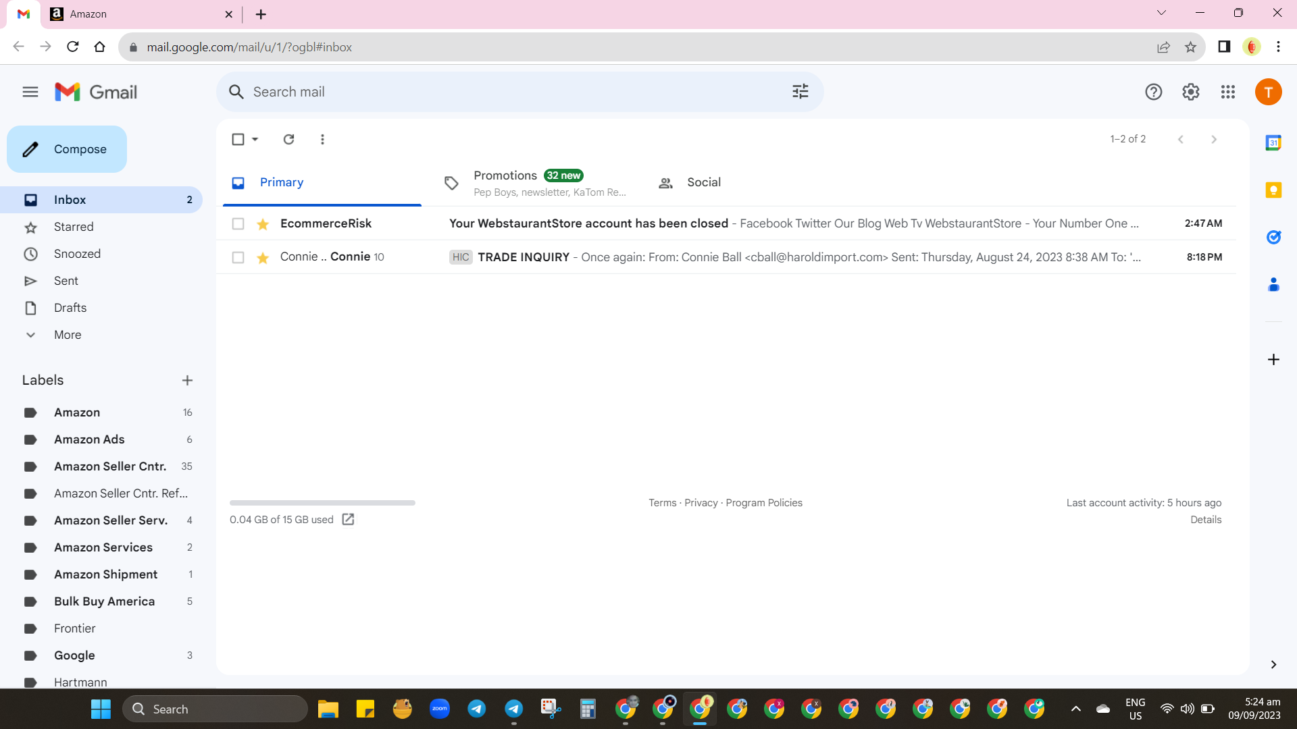The height and width of the screenshot is (729, 1297).
Task: Open a new browser tab
Action: tap(261, 14)
